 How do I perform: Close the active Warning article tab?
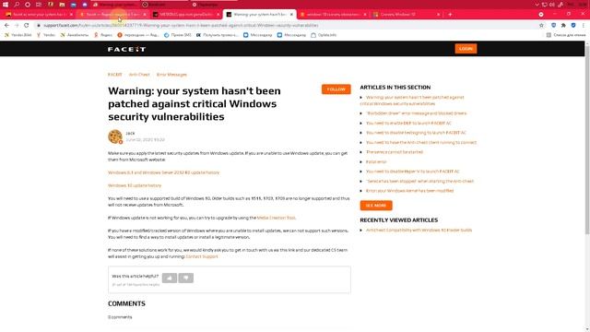(291, 15)
